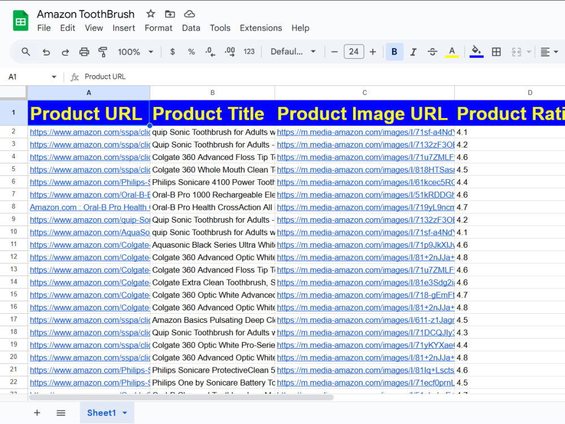
Task: Select cell Amazon Basics Pulsating Deep Clean
Action: (x=212, y=320)
